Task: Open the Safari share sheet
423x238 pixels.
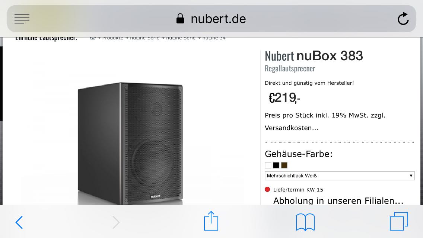Action: (x=211, y=221)
